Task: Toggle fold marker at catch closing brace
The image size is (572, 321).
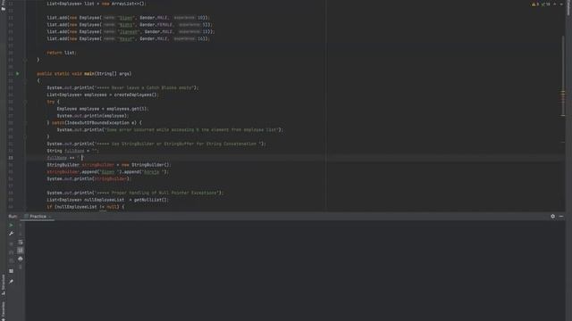Action: point(25,136)
